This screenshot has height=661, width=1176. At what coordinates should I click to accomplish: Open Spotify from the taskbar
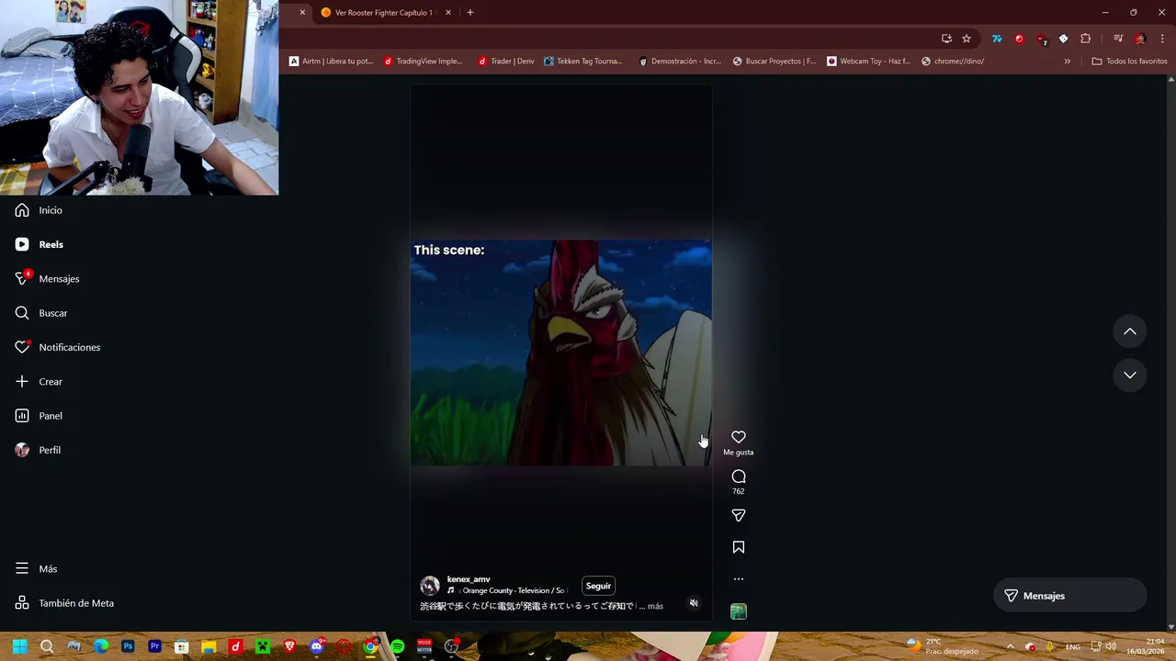pyautogui.click(x=397, y=646)
